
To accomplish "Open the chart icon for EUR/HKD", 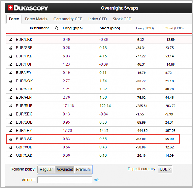I will coord(10,56).
